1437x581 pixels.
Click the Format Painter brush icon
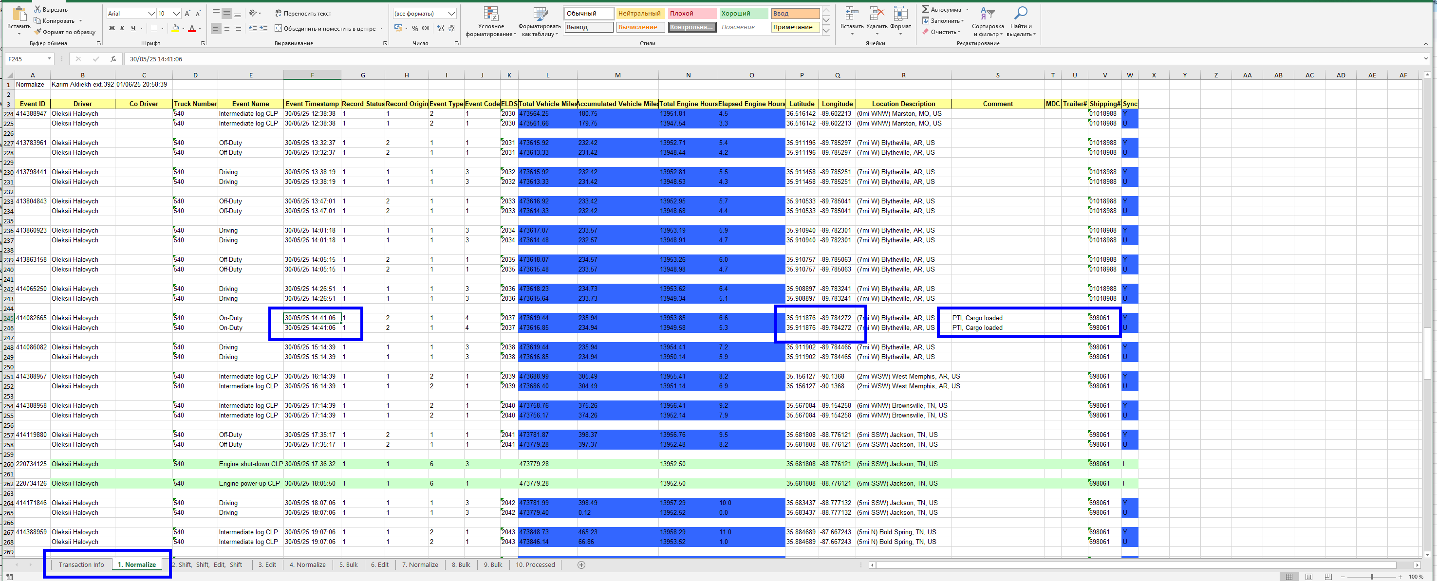[x=38, y=32]
